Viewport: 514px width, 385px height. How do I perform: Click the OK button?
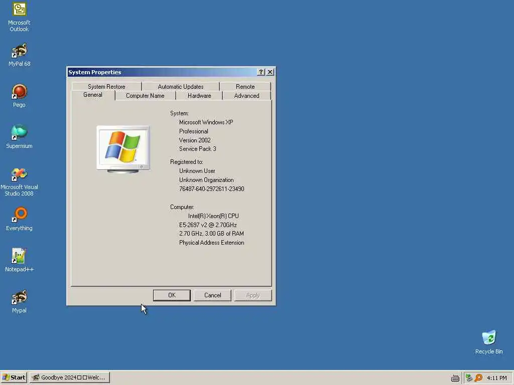[x=172, y=295]
